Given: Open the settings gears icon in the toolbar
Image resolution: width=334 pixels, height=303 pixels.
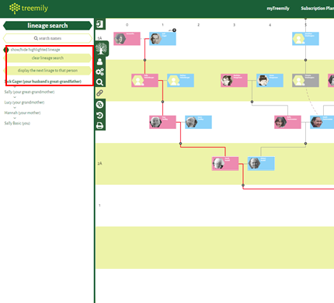Looking at the screenshot, I should click(99, 71).
